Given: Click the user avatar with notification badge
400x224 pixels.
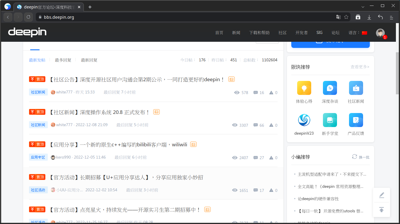Looking at the screenshot, I should 380,33.
